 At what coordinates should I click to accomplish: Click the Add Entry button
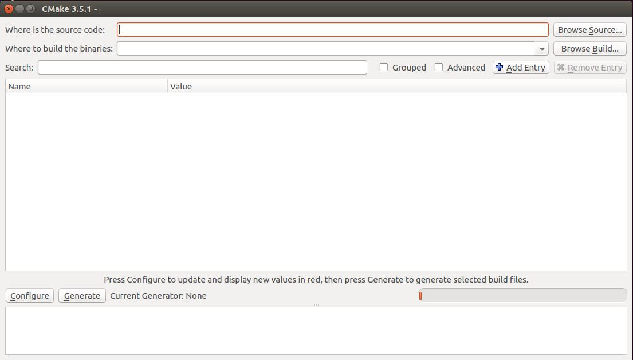click(x=520, y=67)
